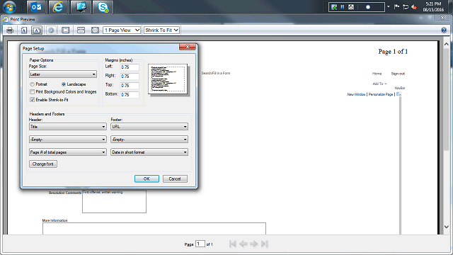The width and height of the screenshot is (453, 255).
Task: Click the Bottom margin field
Action: [x=130, y=95]
